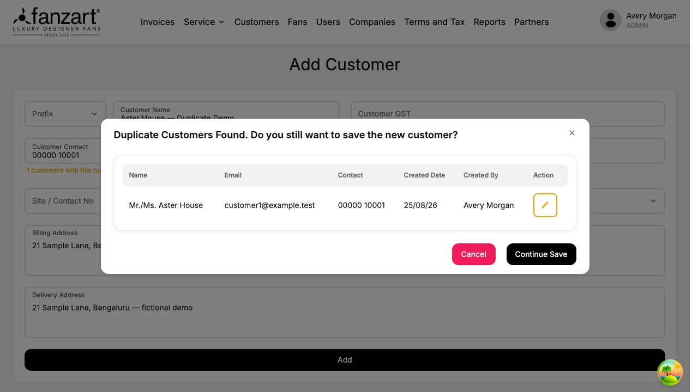The height and width of the screenshot is (392, 698).
Task: Click Continue Save
Action: 541,254
